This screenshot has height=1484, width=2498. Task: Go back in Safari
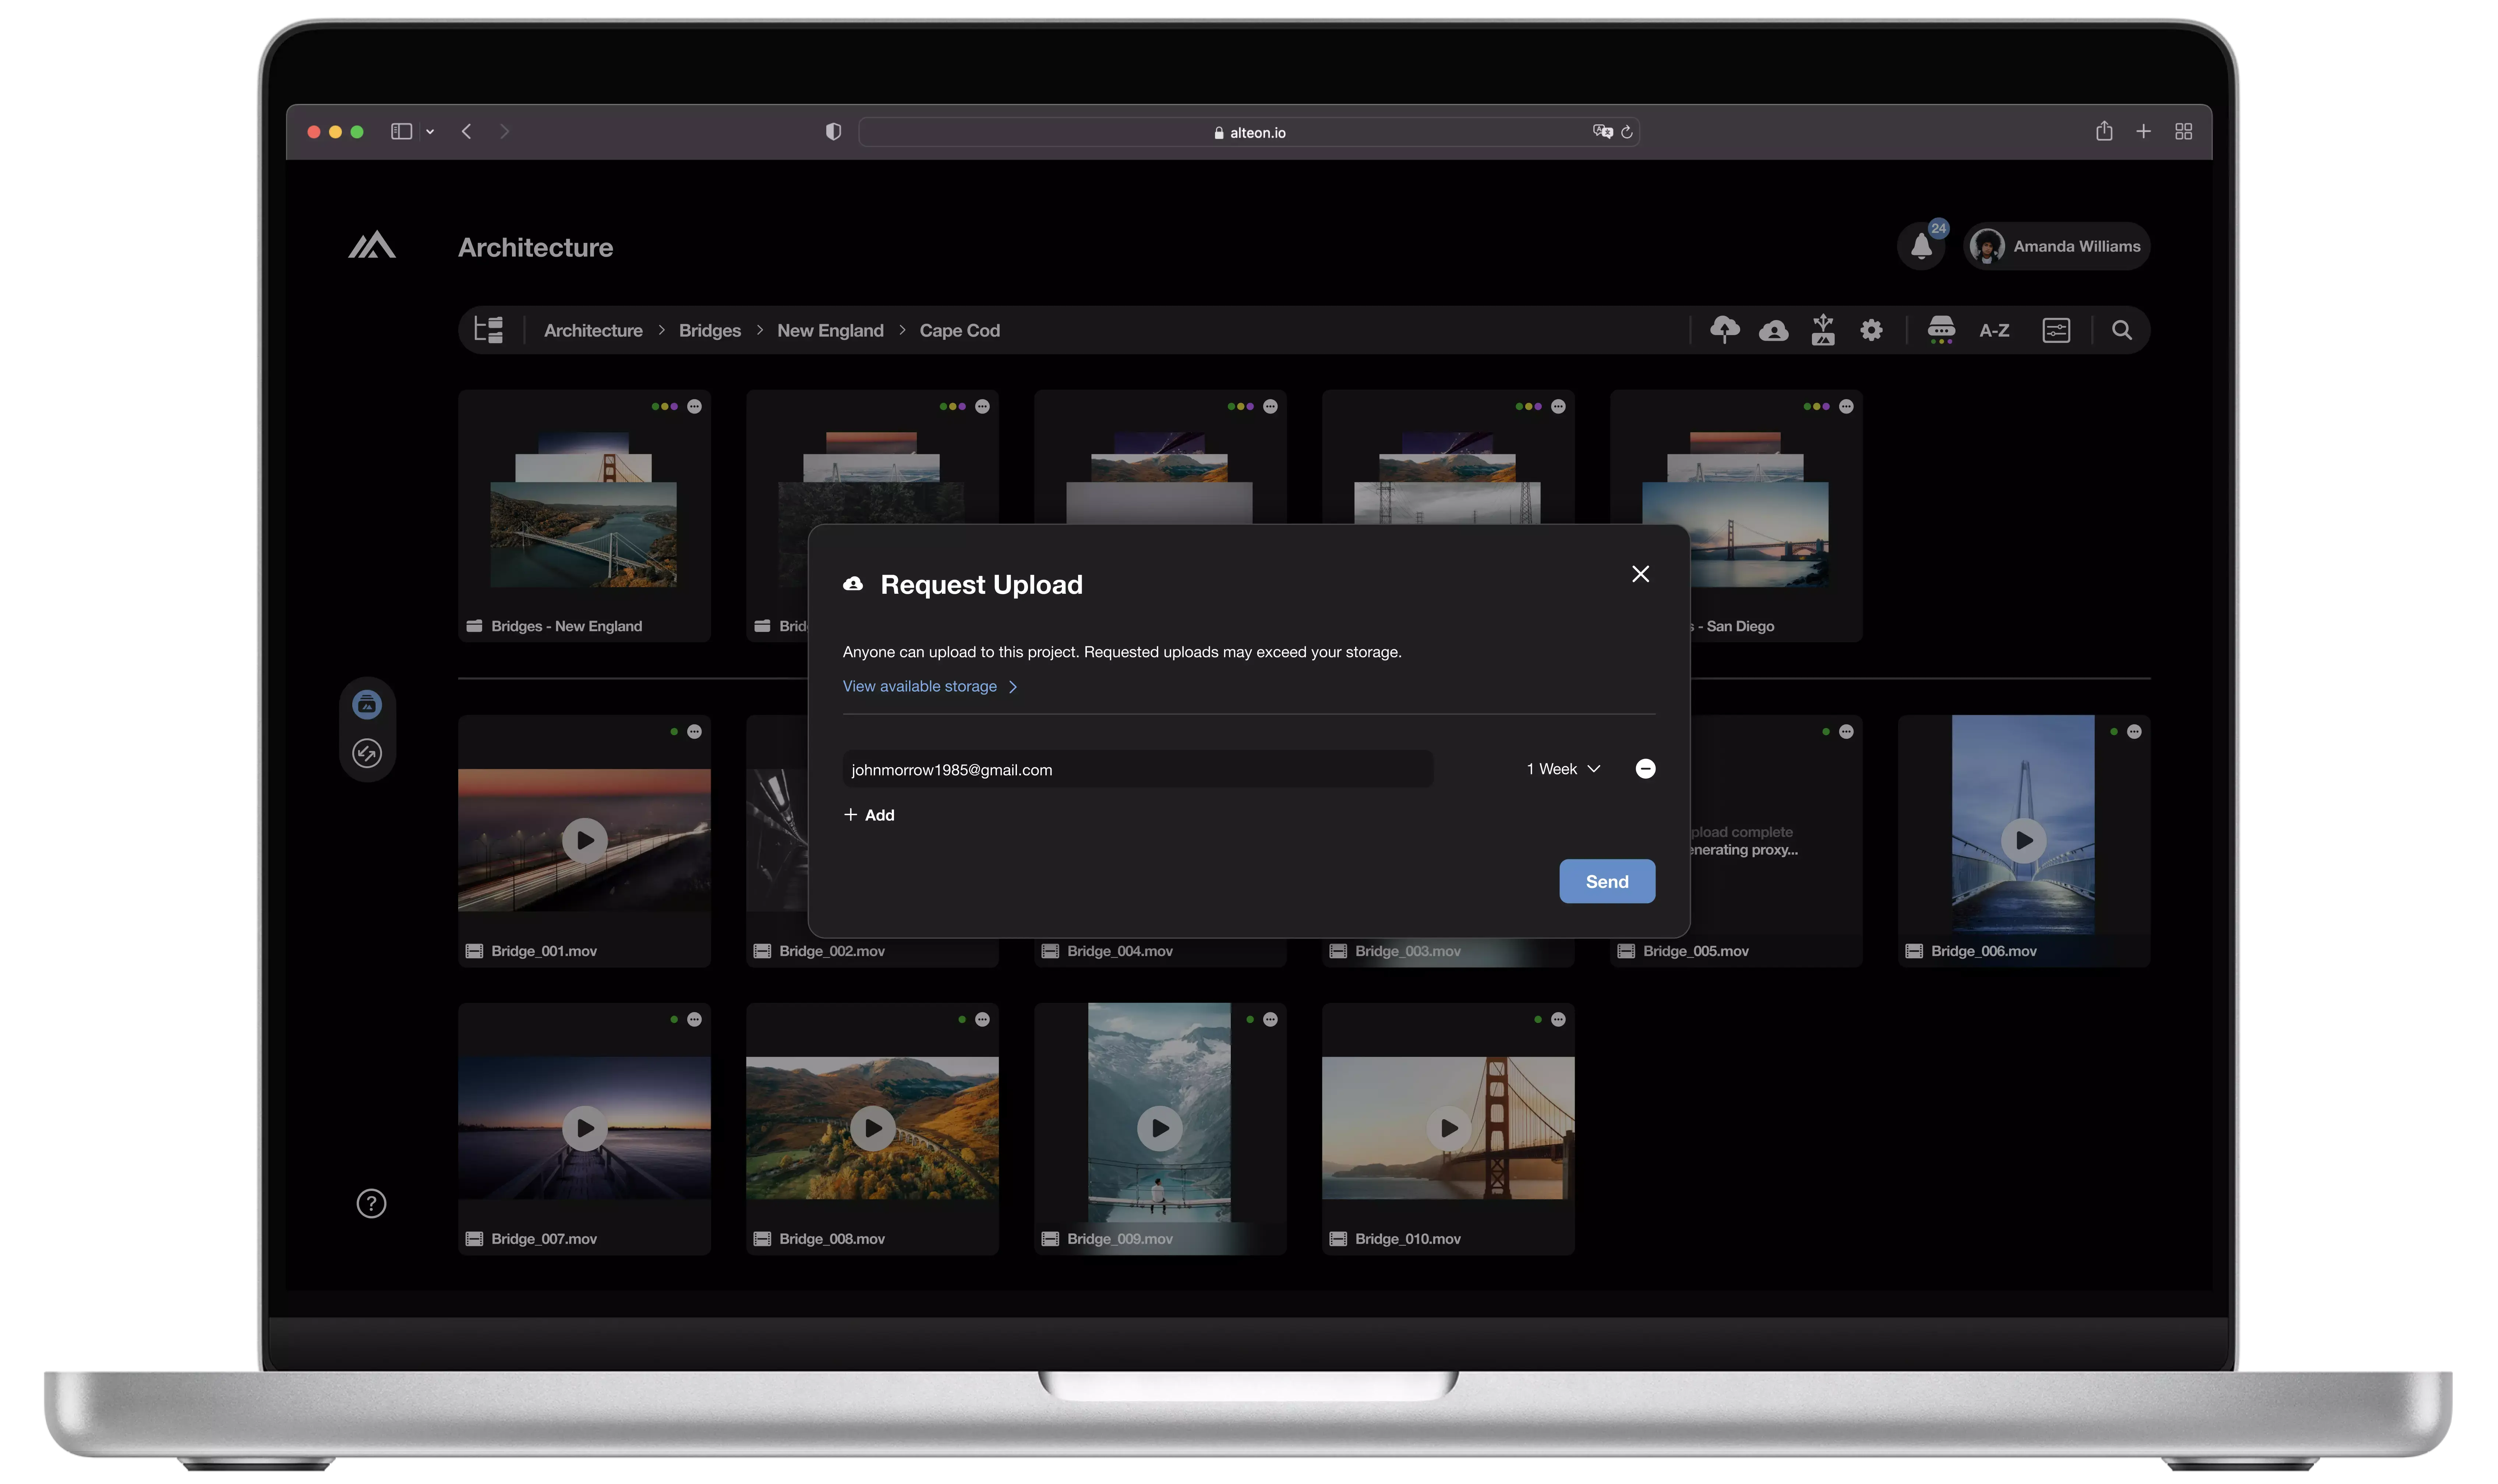pos(466,131)
